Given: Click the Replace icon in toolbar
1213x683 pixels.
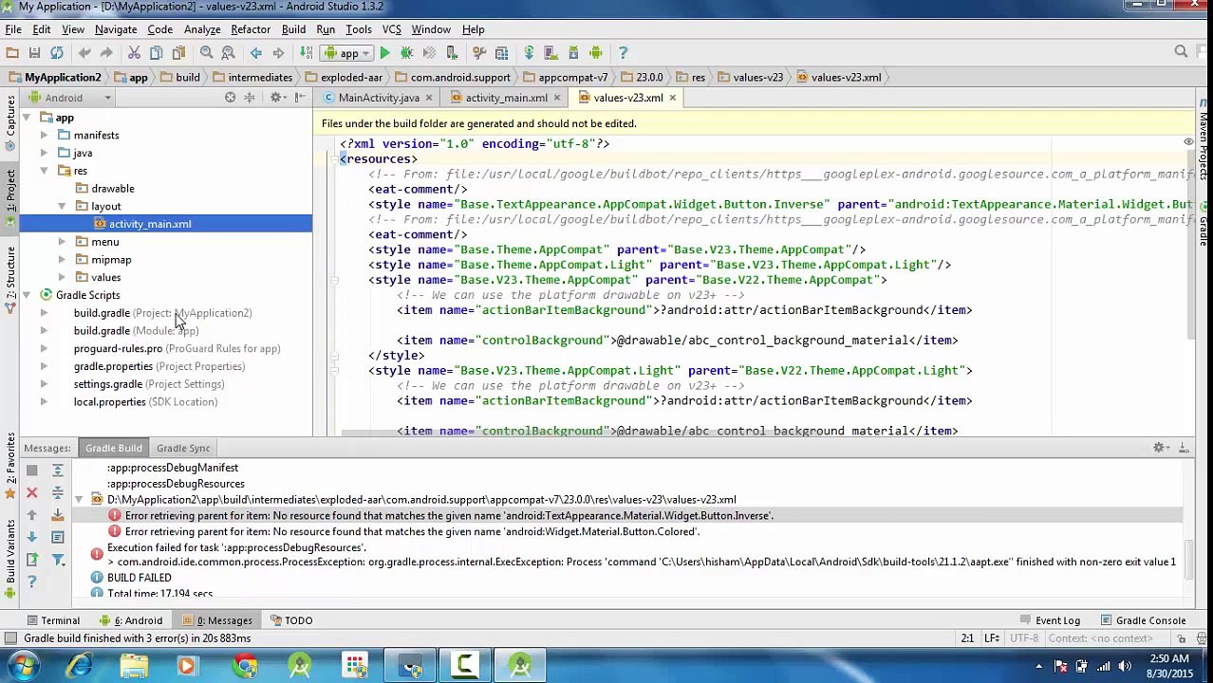Looking at the screenshot, I should (228, 53).
